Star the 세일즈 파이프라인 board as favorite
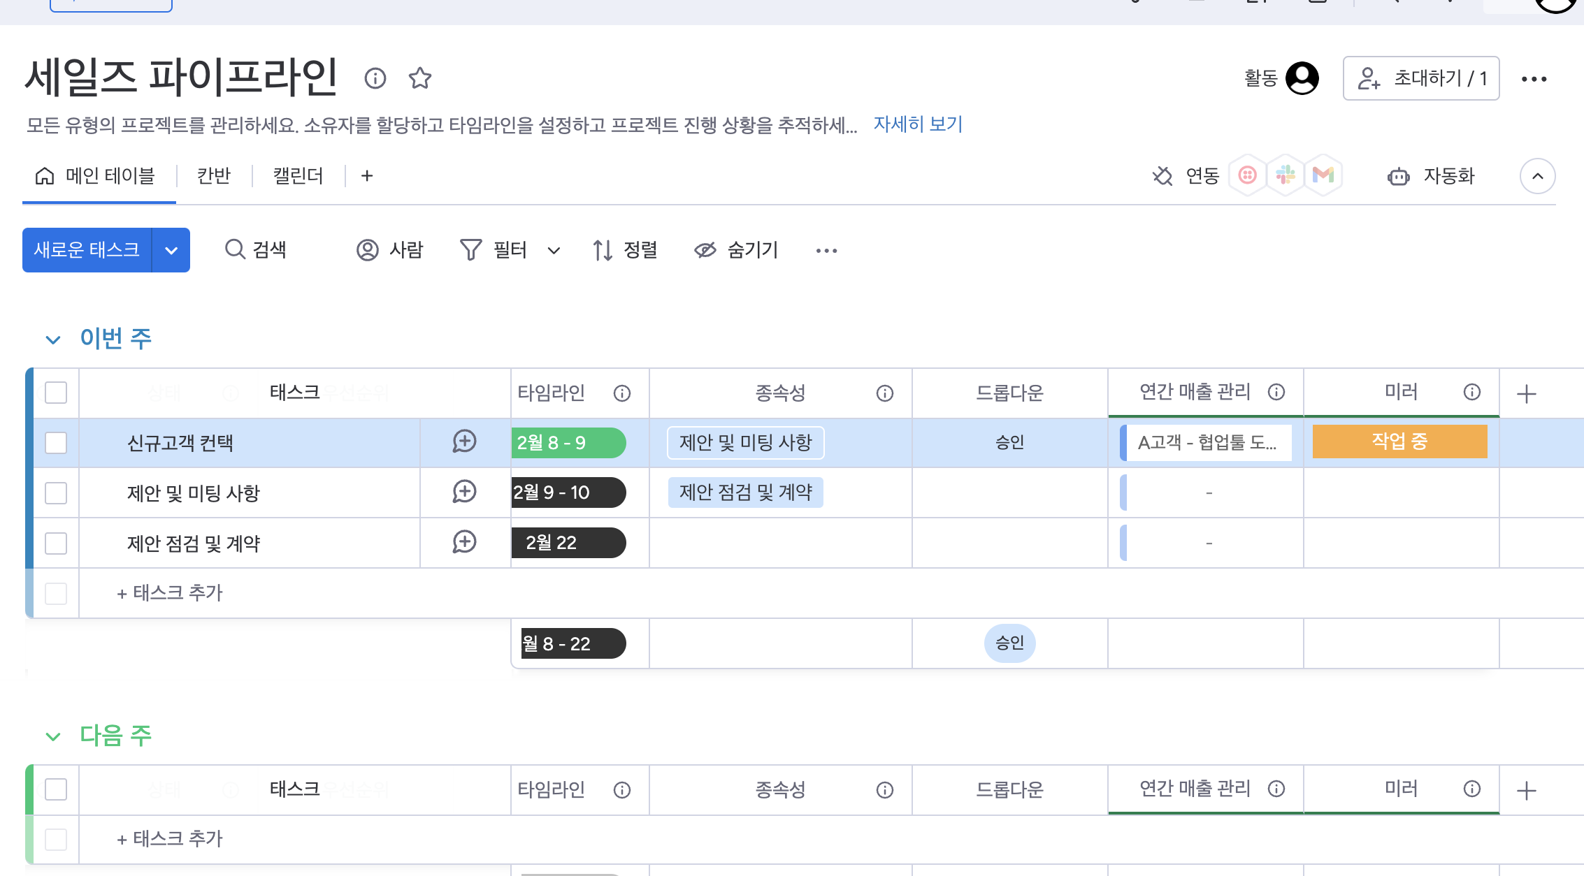Viewport: 1584px width, 876px height. point(419,78)
